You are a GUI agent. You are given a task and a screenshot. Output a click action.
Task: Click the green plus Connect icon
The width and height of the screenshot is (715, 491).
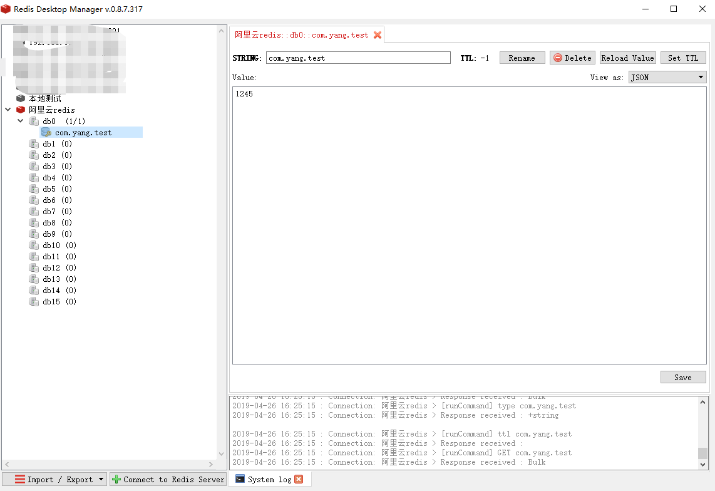pos(116,479)
